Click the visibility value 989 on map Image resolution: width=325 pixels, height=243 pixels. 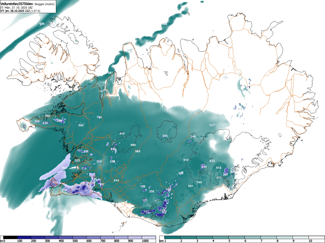[x=138, y=151]
